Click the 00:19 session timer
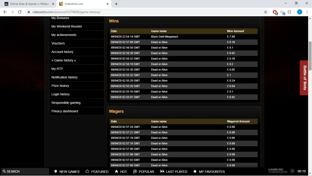This screenshot has width=312, height=176. coord(301,171)
